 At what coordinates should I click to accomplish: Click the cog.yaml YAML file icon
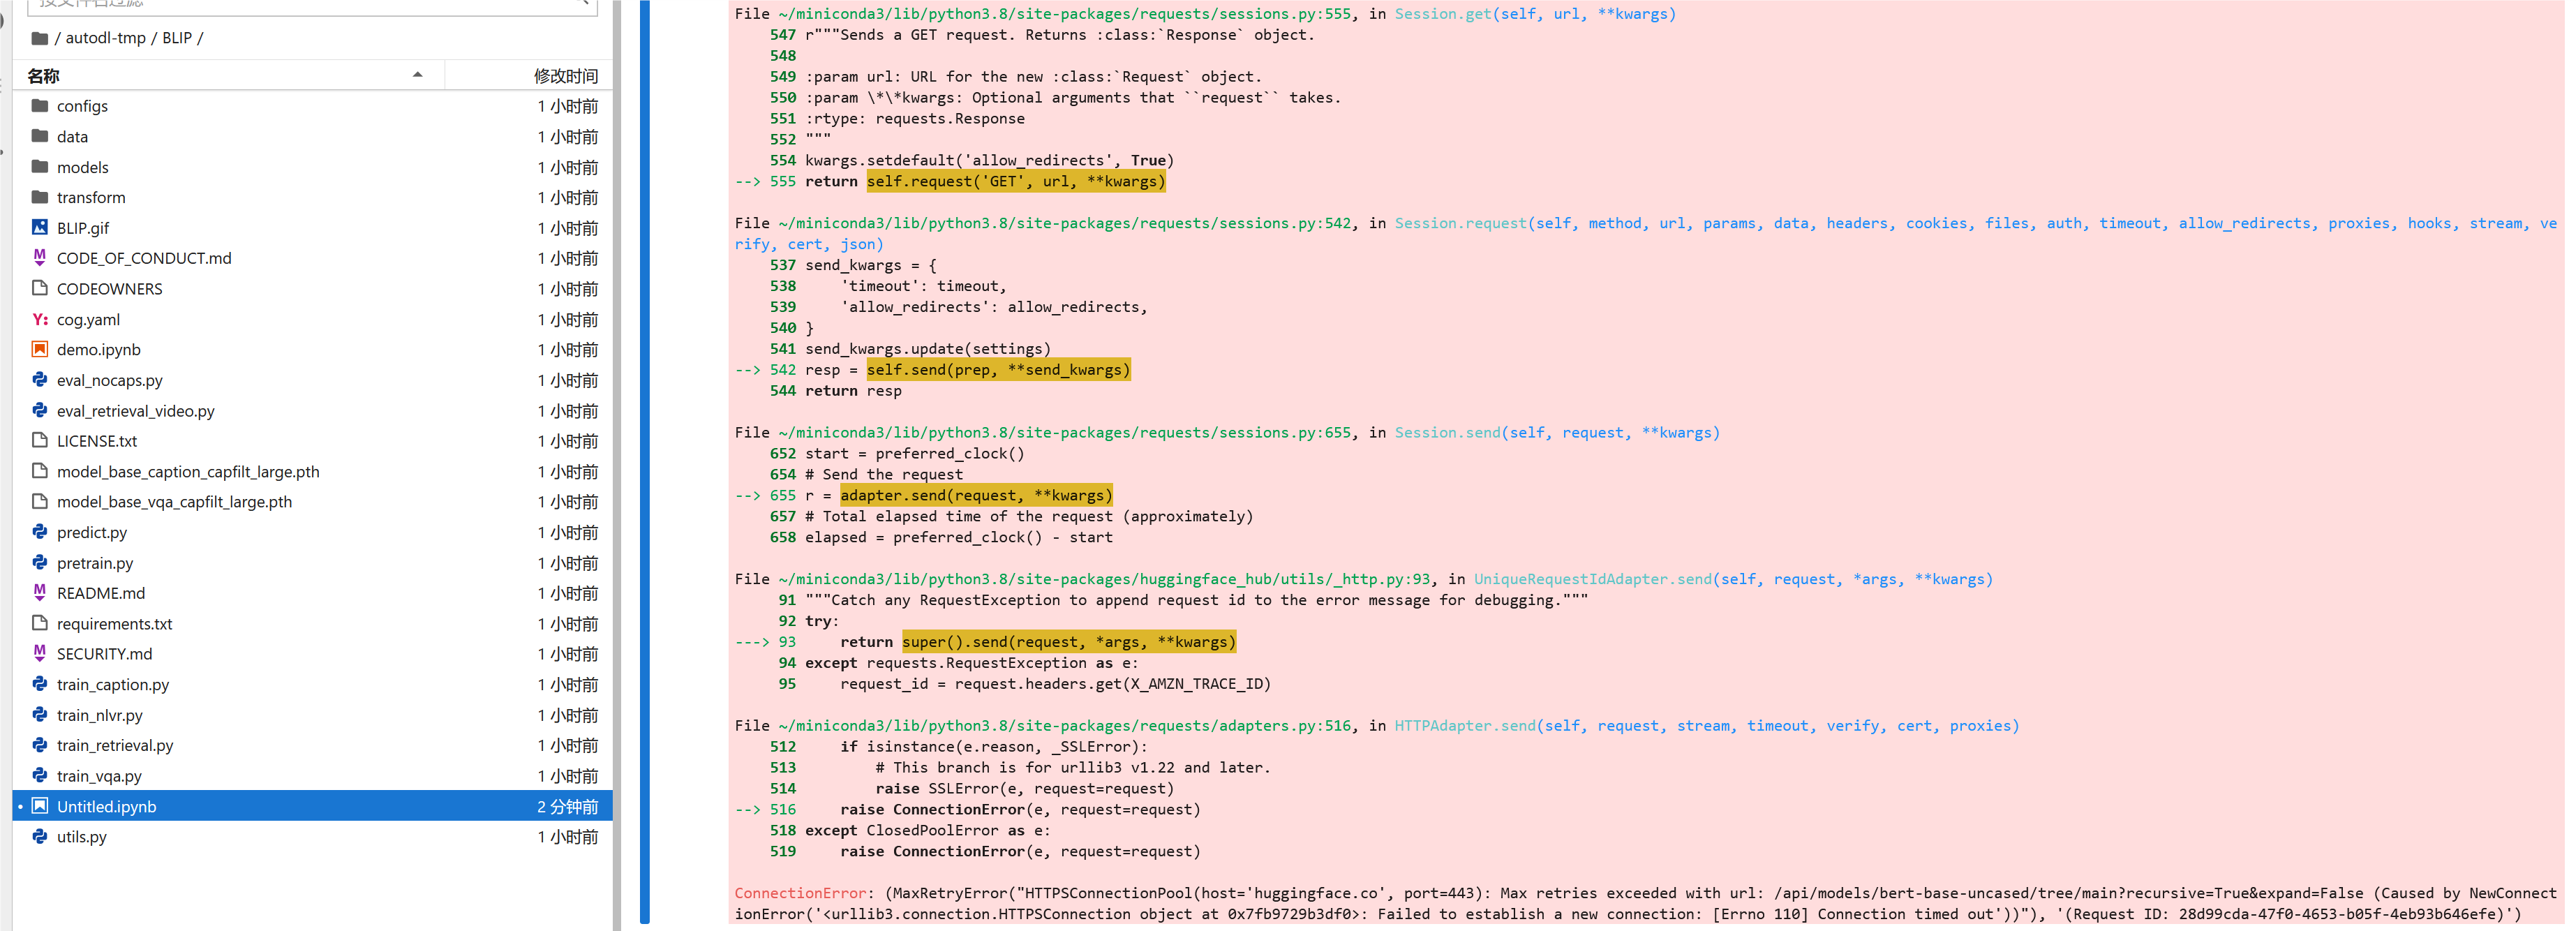[x=40, y=319]
